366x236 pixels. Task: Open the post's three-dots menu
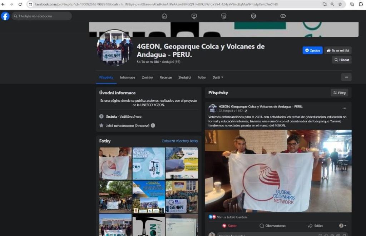(x=344, y=108)
